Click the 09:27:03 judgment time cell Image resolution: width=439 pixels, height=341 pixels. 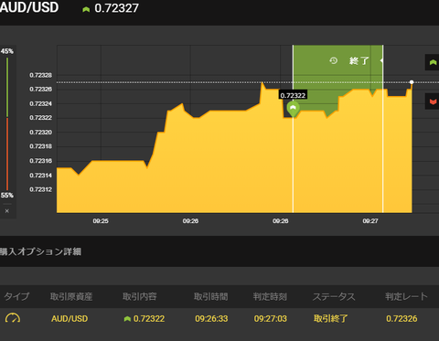(x=271, y=319)
